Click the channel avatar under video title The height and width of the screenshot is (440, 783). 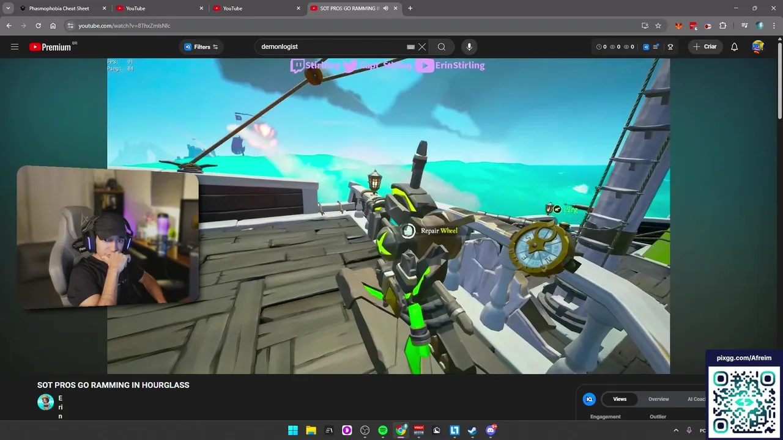pos(45,402)
